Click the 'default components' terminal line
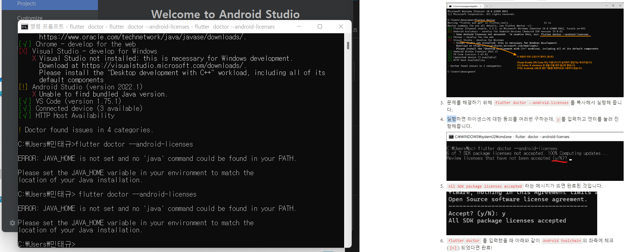The height and width of the screenshot is (252, 634). (x=71, y=80)
